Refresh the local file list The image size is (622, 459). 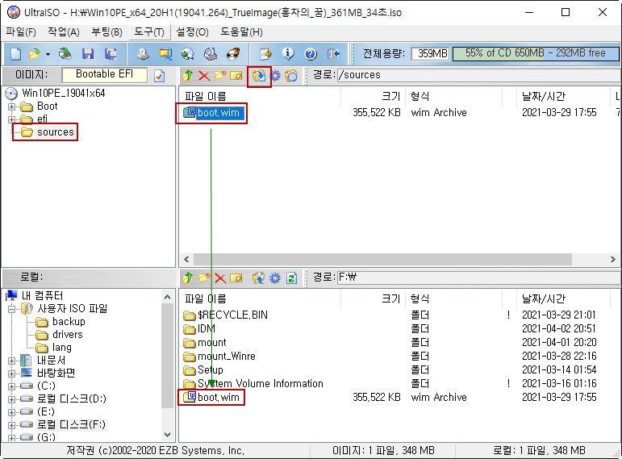click(291, 277)
